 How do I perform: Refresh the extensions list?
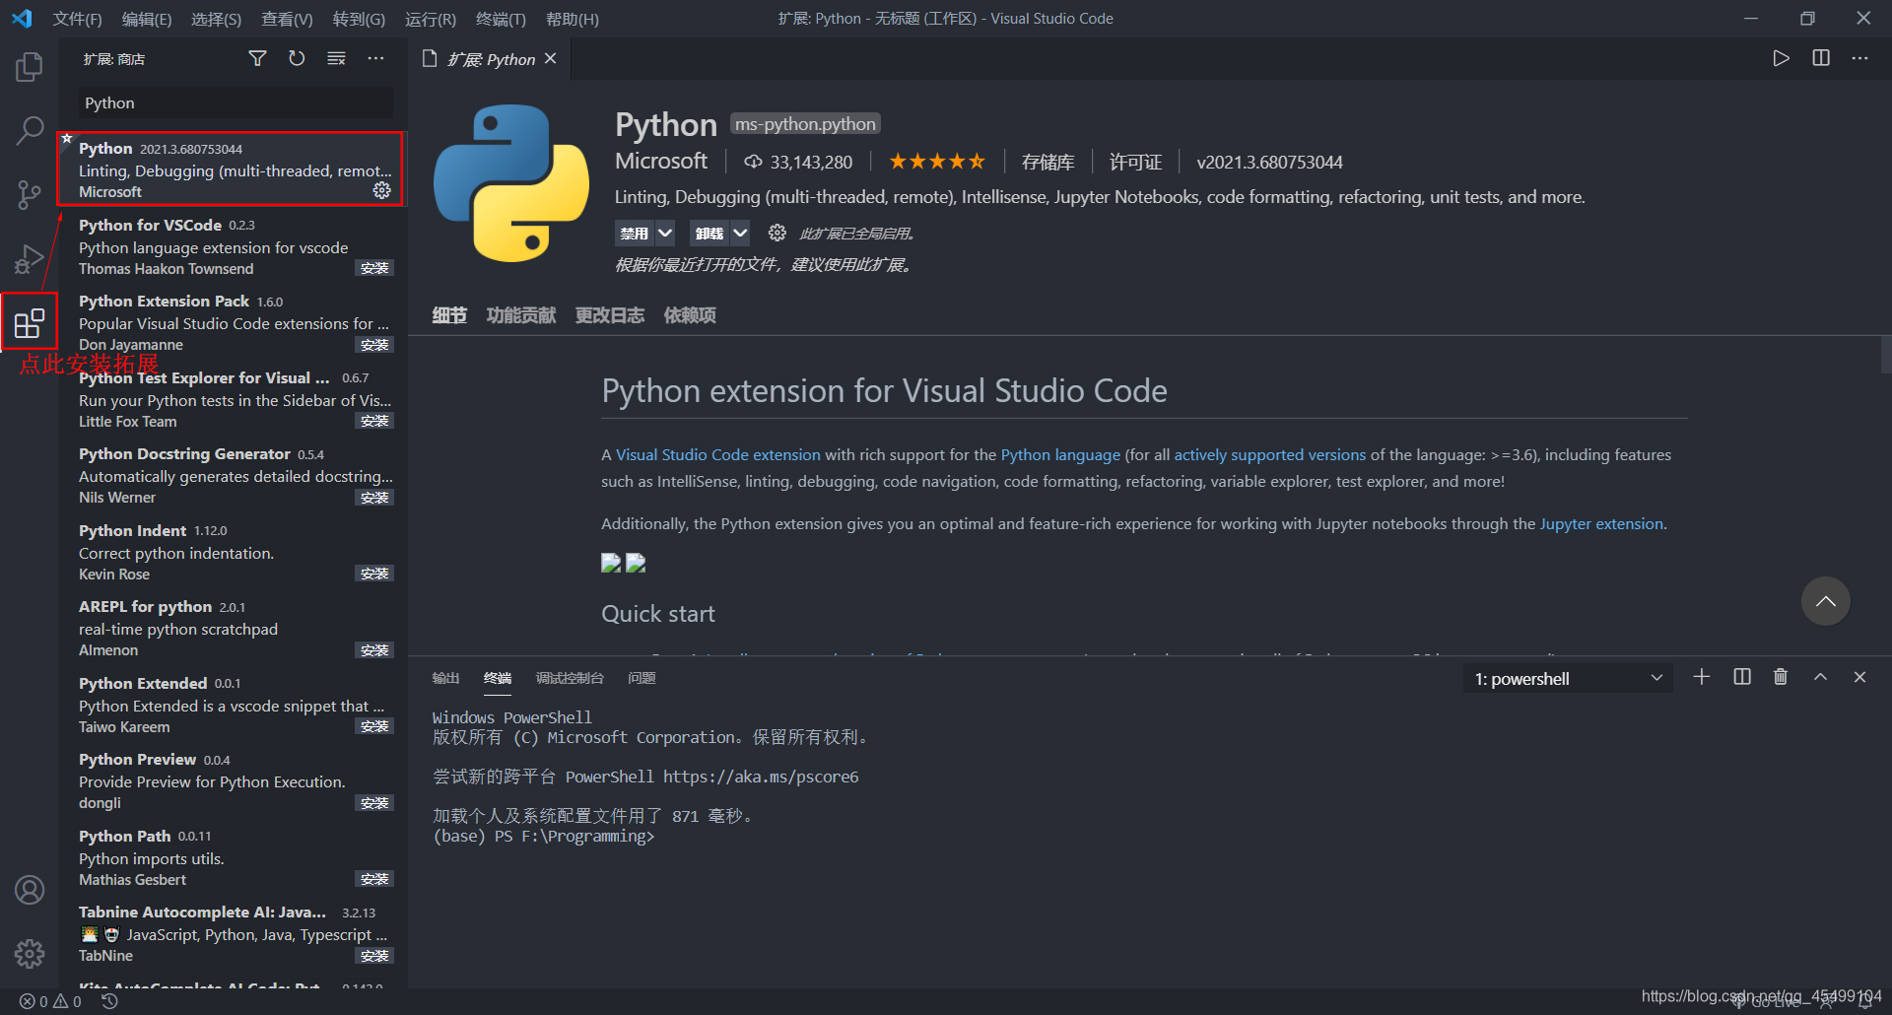point(297,59)
